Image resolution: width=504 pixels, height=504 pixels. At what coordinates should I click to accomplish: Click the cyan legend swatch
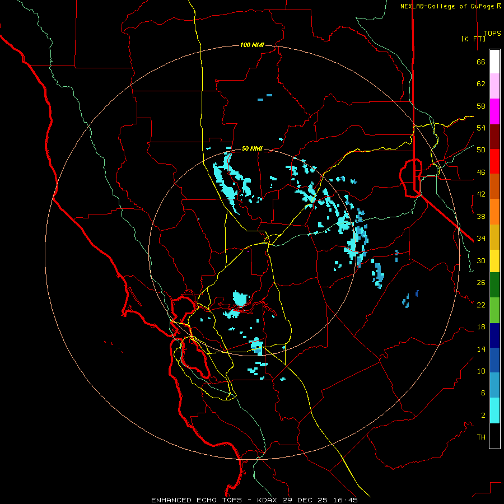[x=494, y=410]
